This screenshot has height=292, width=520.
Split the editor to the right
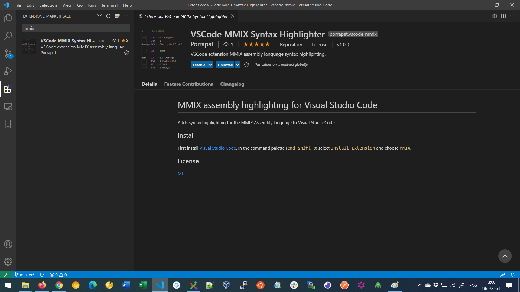coord(503,16)
